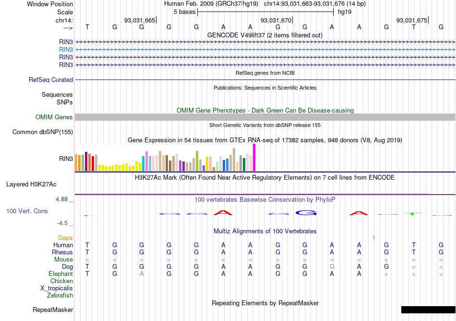Image resolution: width=456 pixels, height=321 pixels.
Task: Click the '5 bases' scale bar text
Action: 185,12
